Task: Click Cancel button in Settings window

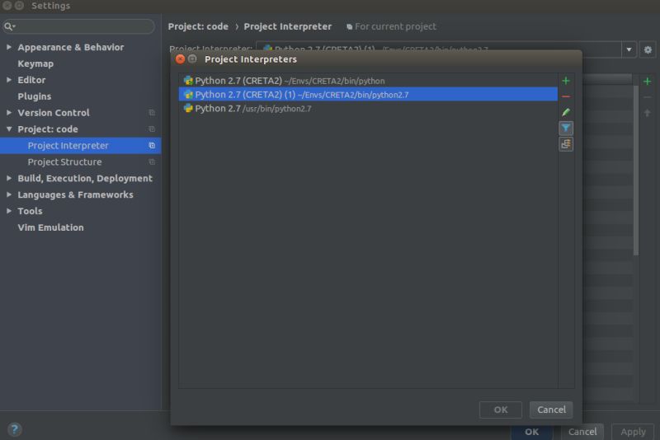Action: [582, 432]
